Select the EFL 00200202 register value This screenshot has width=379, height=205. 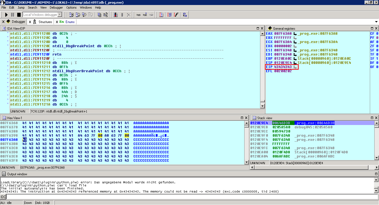click(x=283, y=71)
